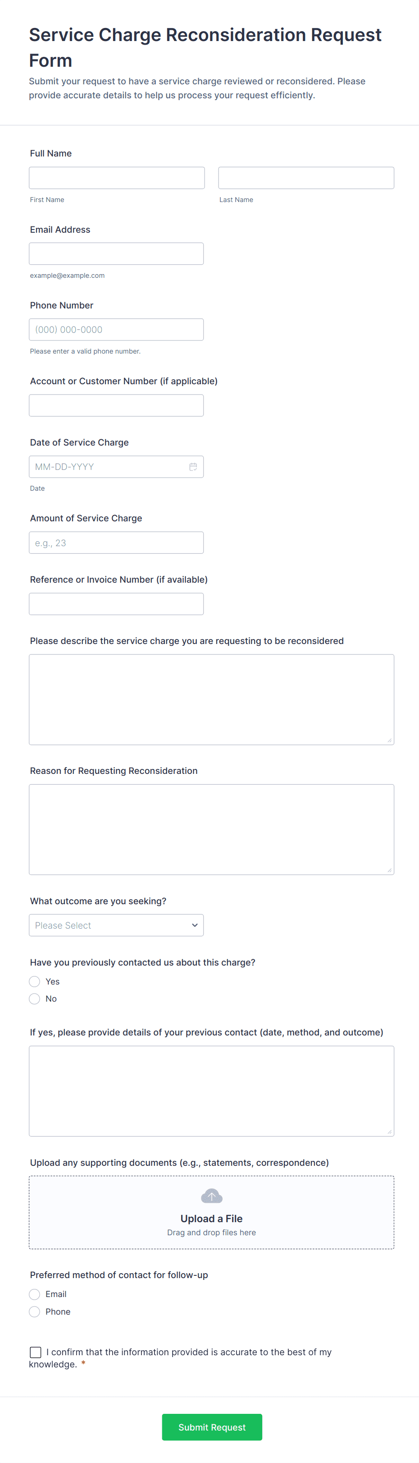
Task: Focus the Last Name field
Action: (x=306, y=178)
